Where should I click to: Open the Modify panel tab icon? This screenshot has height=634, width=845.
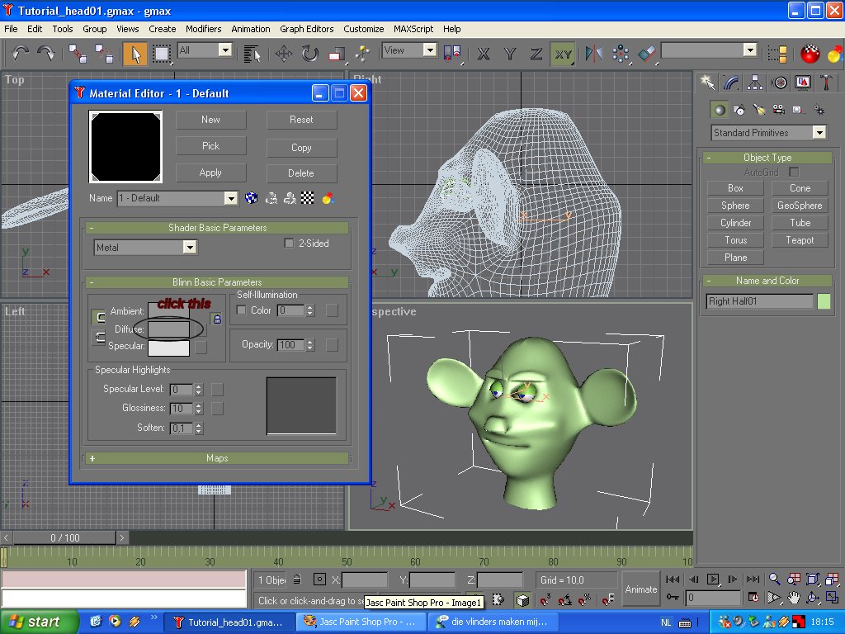tap(730, 83)
